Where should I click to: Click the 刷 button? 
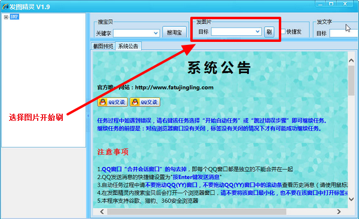(269, 32)
